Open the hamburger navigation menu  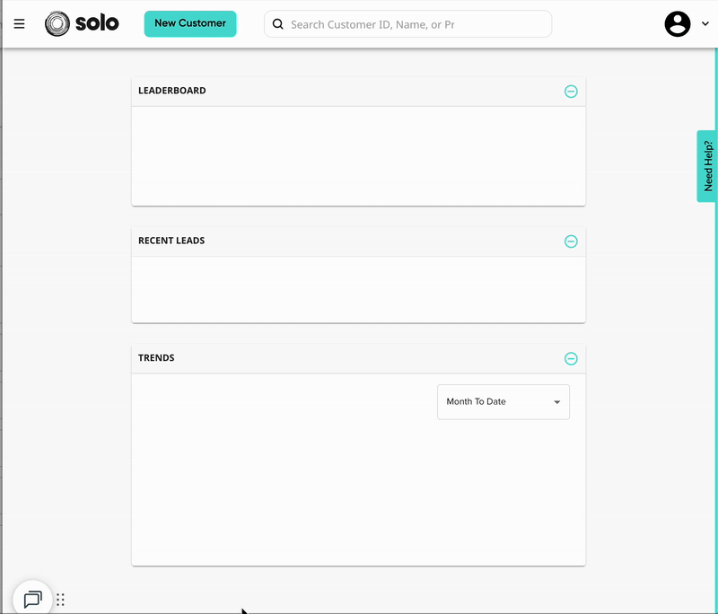click(19, 24)
